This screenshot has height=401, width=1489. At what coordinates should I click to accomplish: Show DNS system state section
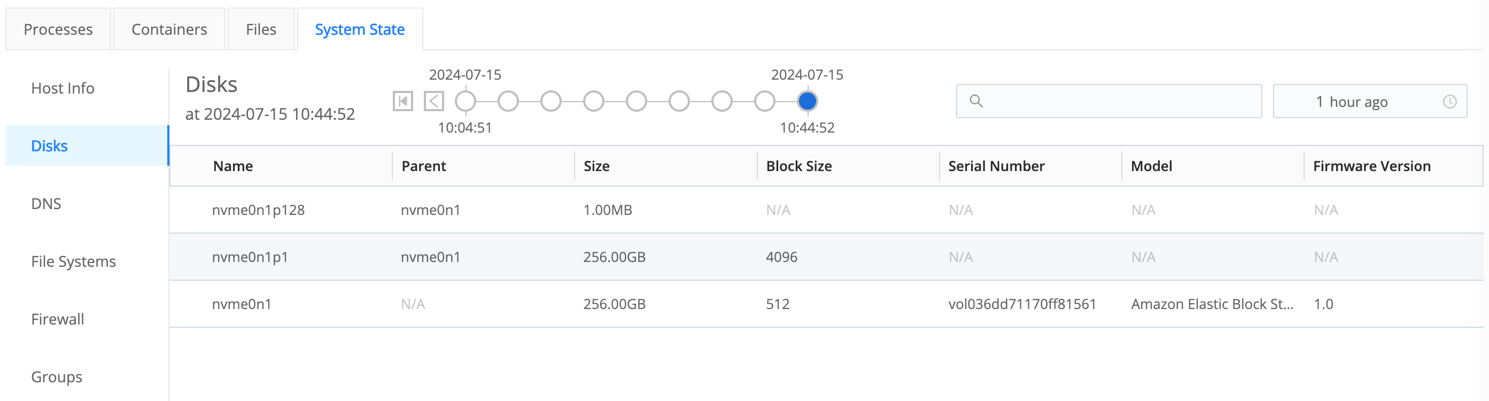click(46, 204)
